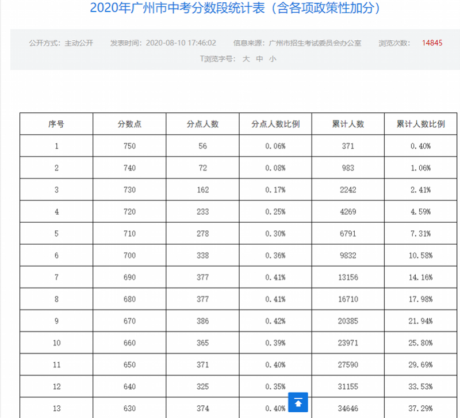This screenshot has width=460, height=418.
Task: Select the cumulative count cell 9832
Action: [x=348, y=256]
